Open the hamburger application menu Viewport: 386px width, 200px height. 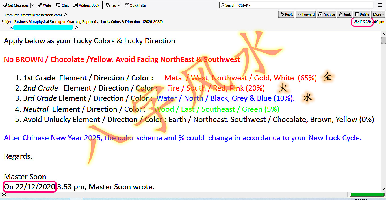tap(380, 5)
